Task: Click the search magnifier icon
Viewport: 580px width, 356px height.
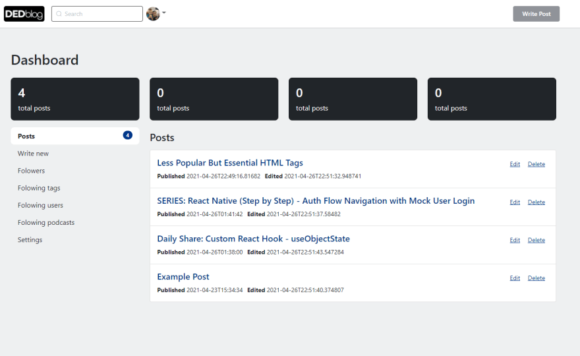Action: coord(59,14)
